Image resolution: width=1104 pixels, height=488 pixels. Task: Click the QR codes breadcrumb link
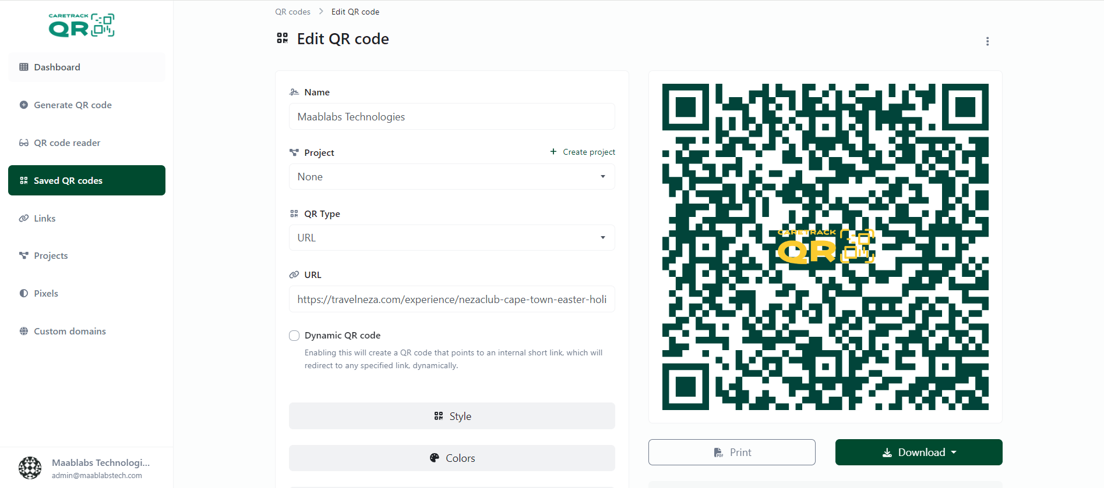coord(292,12)
